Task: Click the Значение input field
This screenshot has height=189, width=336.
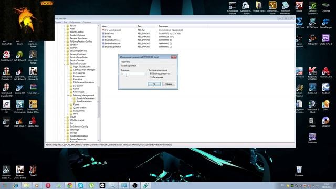Action: click(x=133, y=74)
